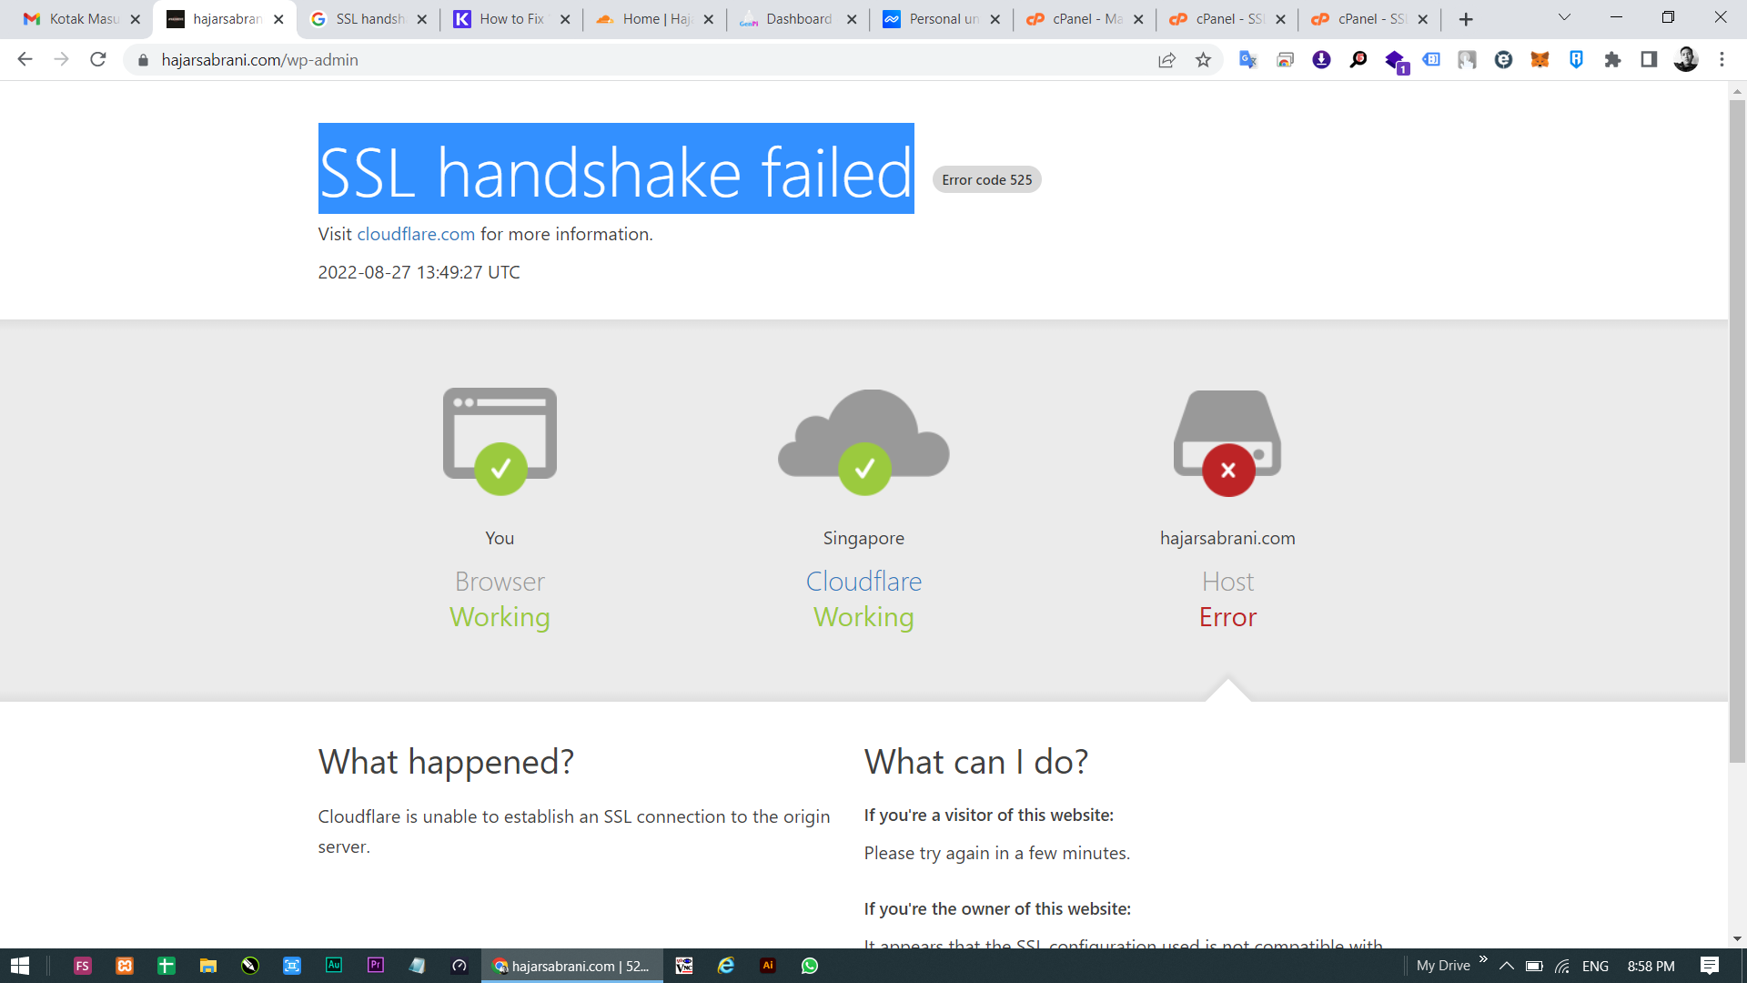Viewport: 1747px width, 983px height.
Task: Switch to the Dashboard tab
Action: coord(798,19)
